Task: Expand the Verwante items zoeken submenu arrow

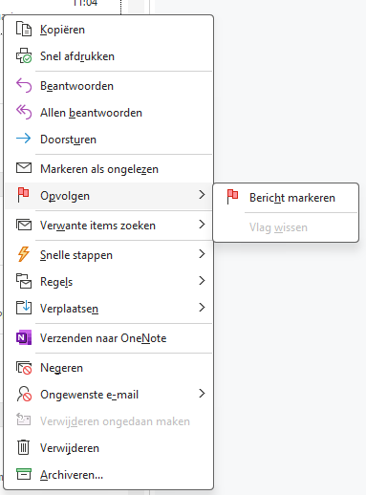Action: tap(202, 225)
